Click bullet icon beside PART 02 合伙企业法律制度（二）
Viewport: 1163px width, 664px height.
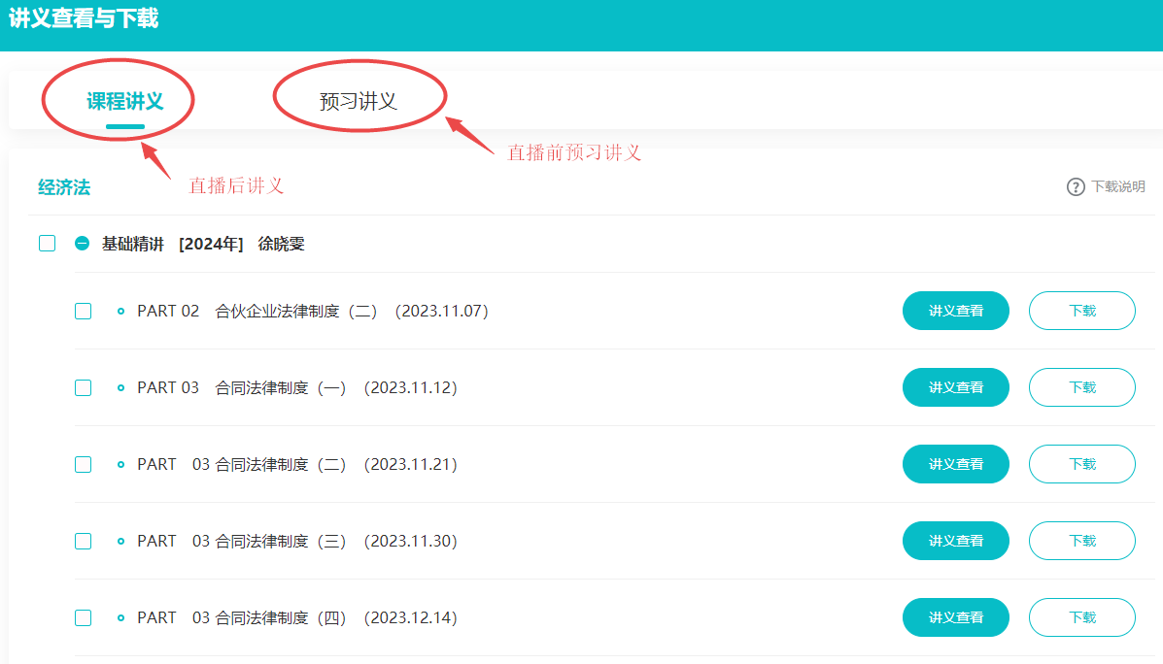(121, 312)
